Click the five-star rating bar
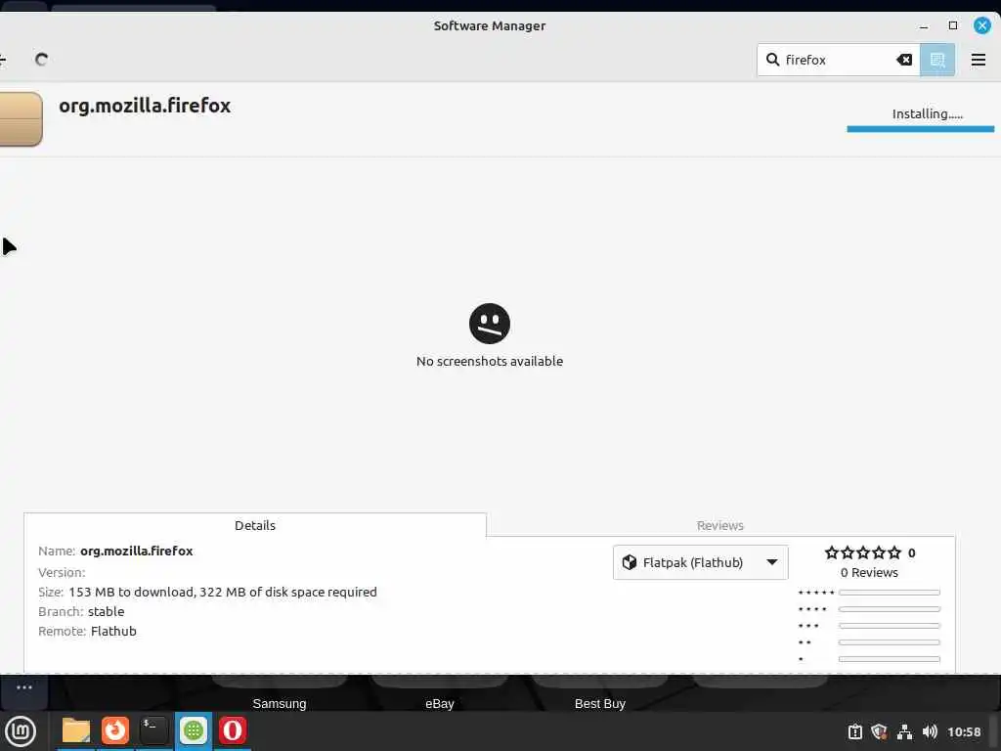Viewport: 1001px width, 751px height. tap(890, 593)
